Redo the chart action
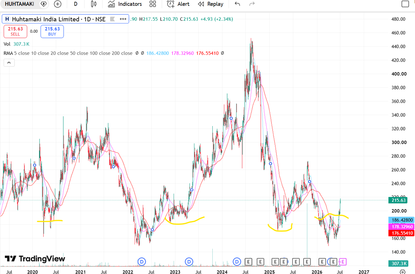 click(x=252, y=4)
